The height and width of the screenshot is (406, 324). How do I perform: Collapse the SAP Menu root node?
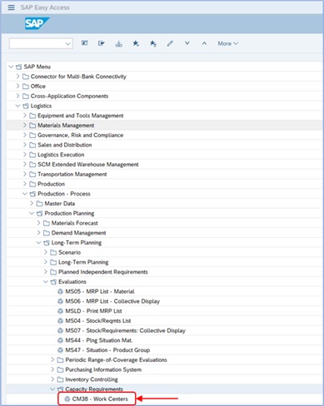click(x=11, y=67)
